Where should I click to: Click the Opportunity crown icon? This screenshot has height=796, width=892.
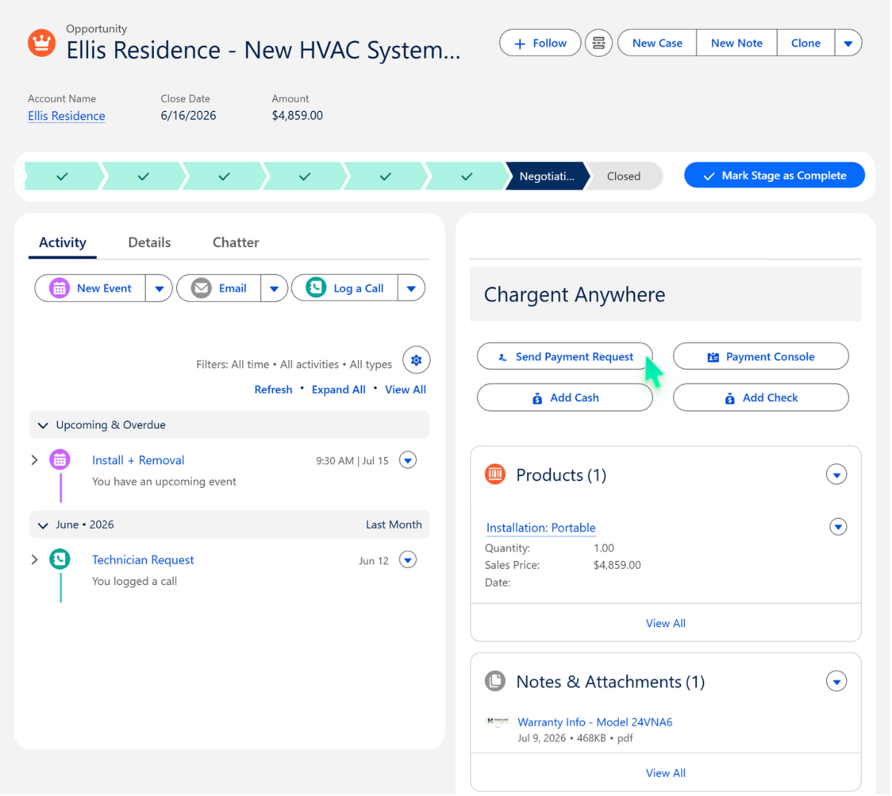point(41,42)
